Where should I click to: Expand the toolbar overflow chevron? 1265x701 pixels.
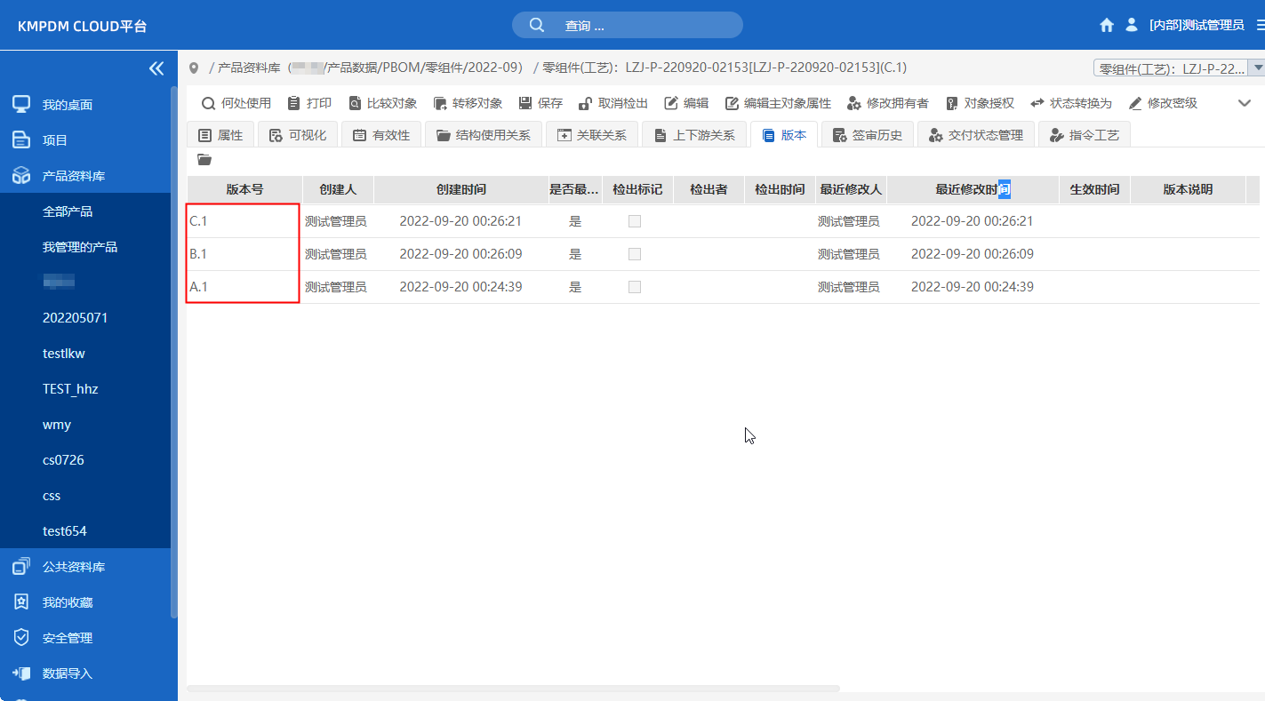(1244, 103)
